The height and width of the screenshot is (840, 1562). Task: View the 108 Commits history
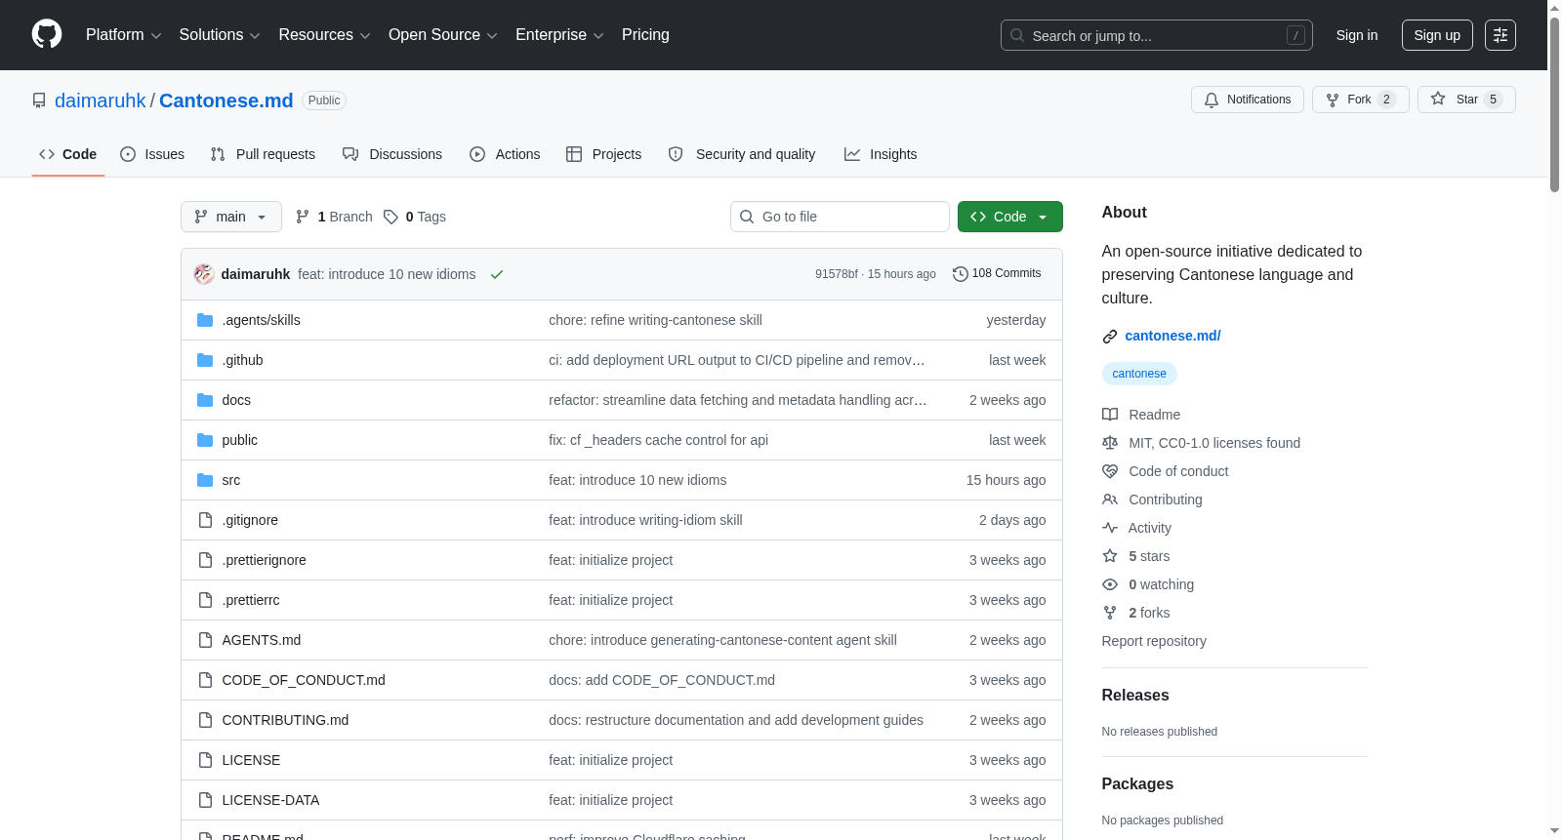(x=997, y=274)
